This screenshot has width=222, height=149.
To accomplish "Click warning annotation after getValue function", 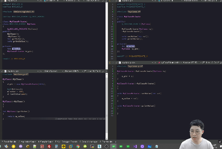I will coord(80,119).
